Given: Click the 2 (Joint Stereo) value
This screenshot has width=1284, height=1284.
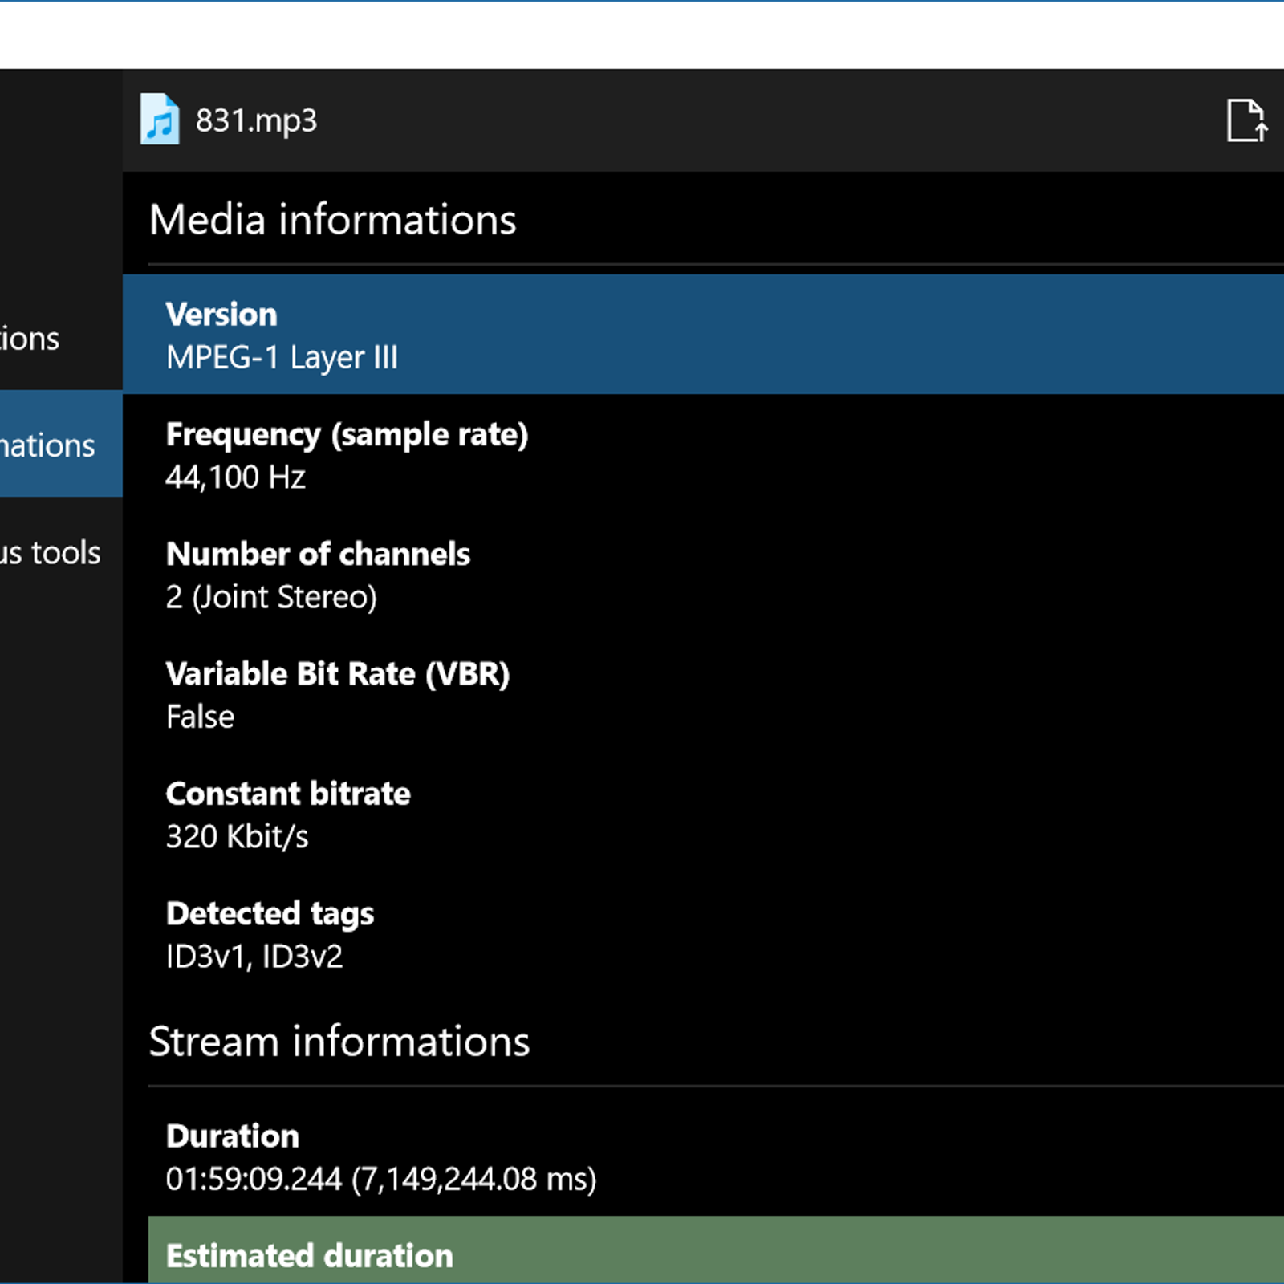Looking at the screenshot, I should click(x=271, y=597).
